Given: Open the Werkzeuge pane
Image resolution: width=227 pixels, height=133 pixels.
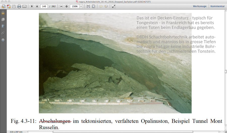Looking at the screenshot, I should click(200, 6).
